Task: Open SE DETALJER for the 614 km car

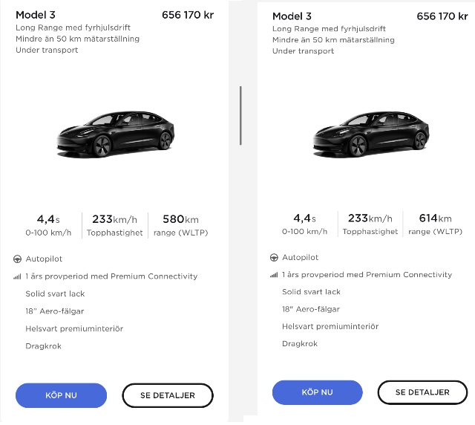Action: [422, 392]
